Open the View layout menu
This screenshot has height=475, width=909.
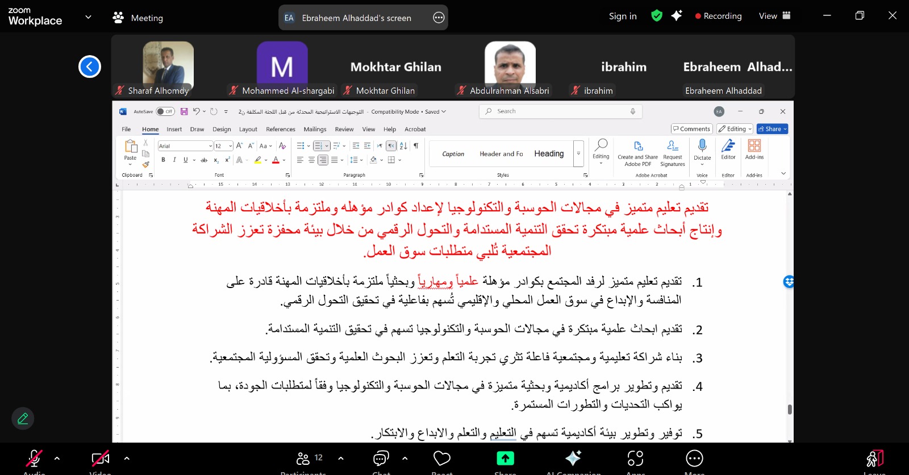click(774, 16)
